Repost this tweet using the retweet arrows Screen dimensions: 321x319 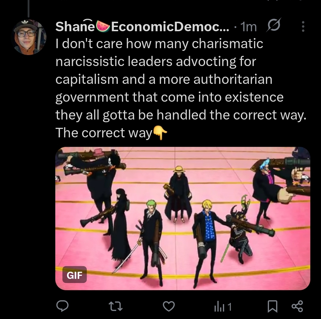point(115,307)
